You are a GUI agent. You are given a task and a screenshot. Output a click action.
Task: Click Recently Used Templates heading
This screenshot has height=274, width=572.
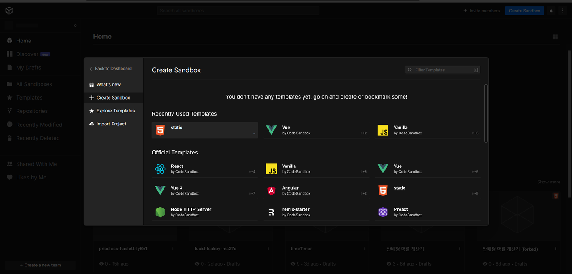click(184, 114)
